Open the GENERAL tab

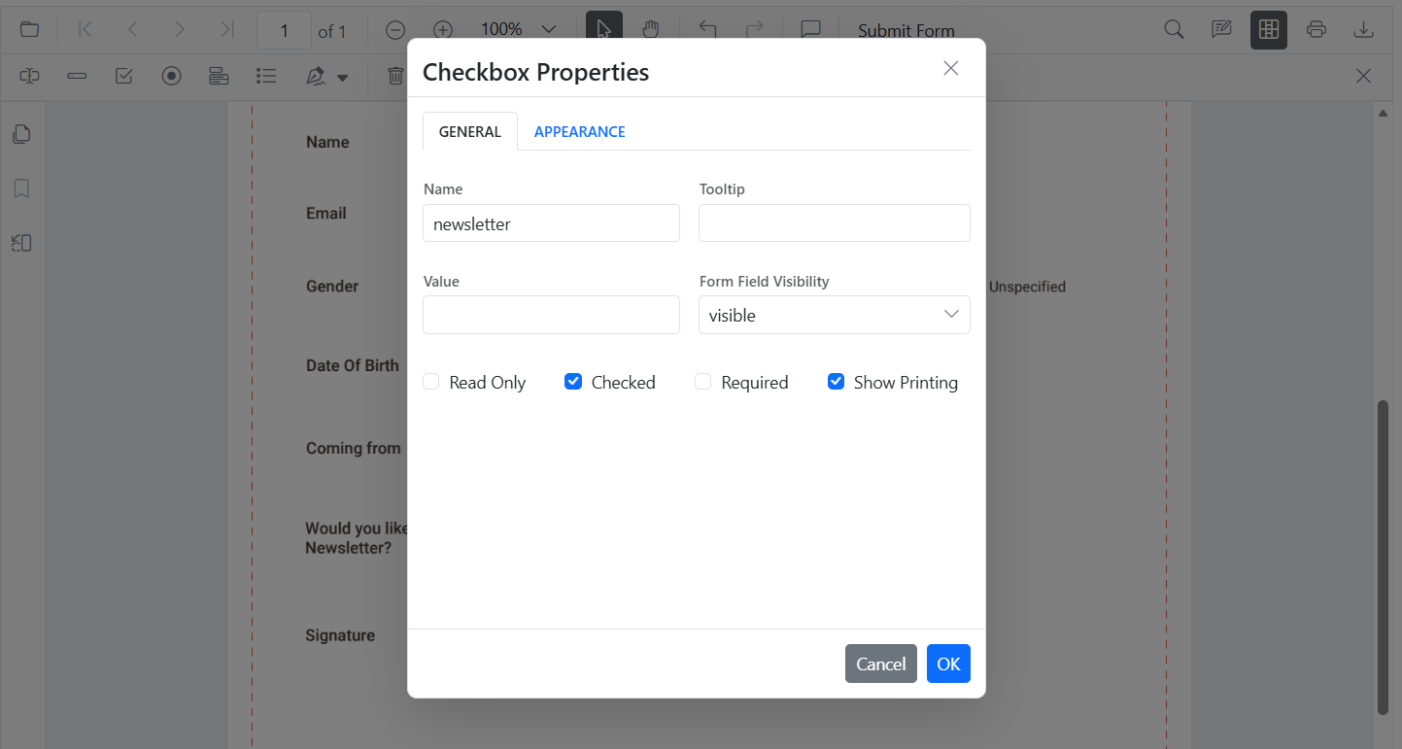click(469, 131)
